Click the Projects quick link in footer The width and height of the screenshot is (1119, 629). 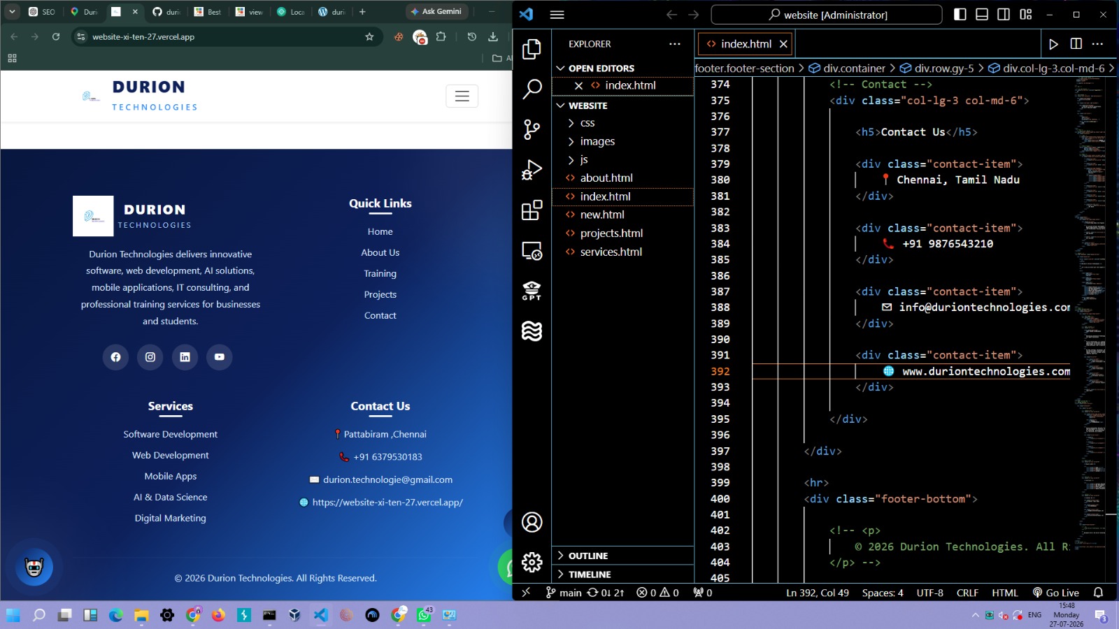point(380,295)
